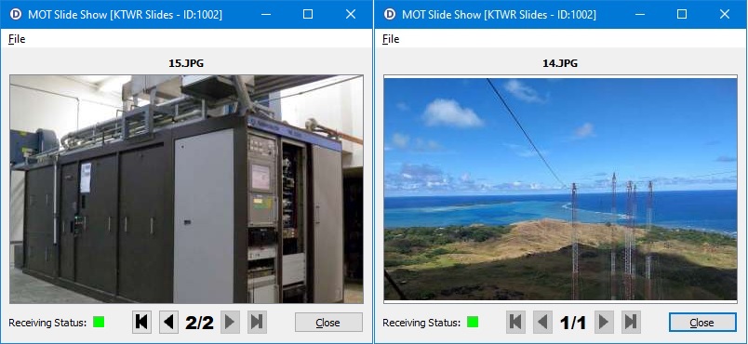Open File menu in the 15.JPG window
748x344 pixels.
[17, 39]
